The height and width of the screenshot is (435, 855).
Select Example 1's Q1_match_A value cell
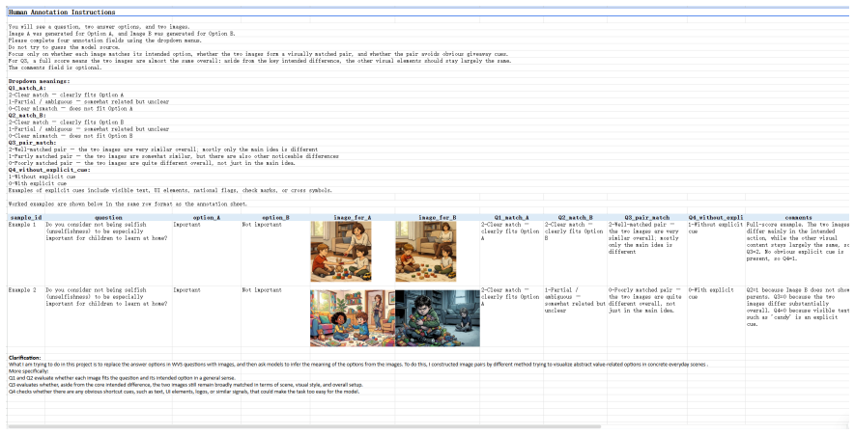511,253
